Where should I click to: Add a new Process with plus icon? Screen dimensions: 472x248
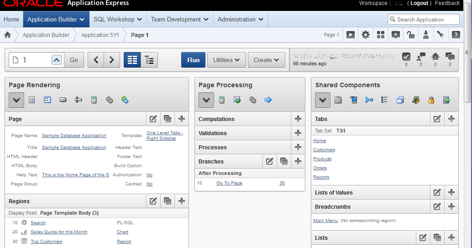pyautogui.click(x=298, y=147)
